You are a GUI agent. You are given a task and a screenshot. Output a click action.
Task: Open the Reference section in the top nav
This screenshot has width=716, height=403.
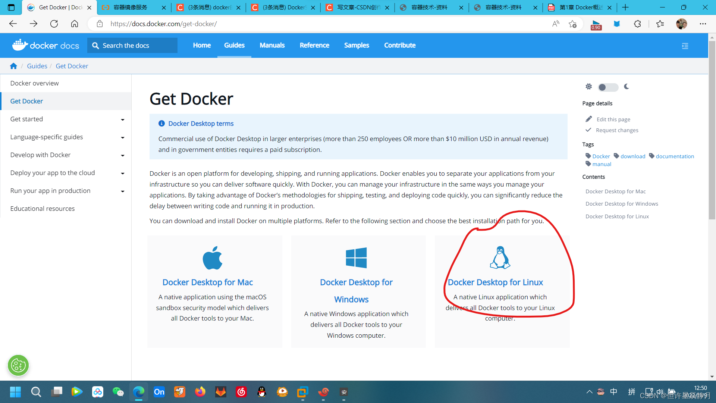pos(314,45)
